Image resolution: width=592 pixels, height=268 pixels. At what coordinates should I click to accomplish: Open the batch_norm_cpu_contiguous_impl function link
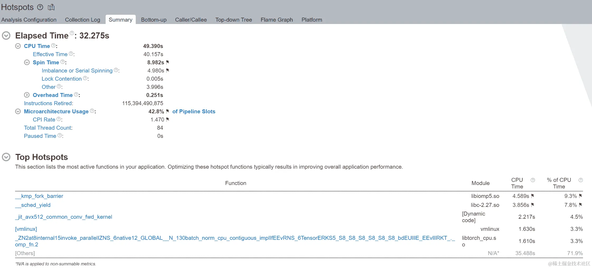(235, 241)
